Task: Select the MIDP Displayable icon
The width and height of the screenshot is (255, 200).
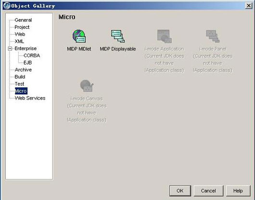Action: [x=118, y=36]
